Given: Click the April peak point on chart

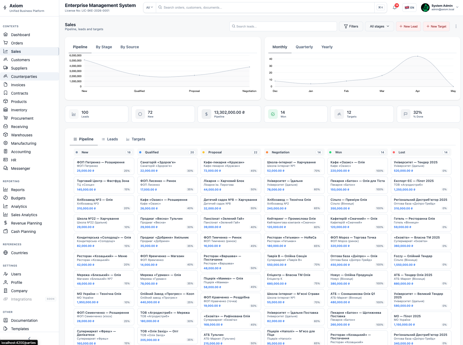Looking at the screenshot, I should 418,56.
